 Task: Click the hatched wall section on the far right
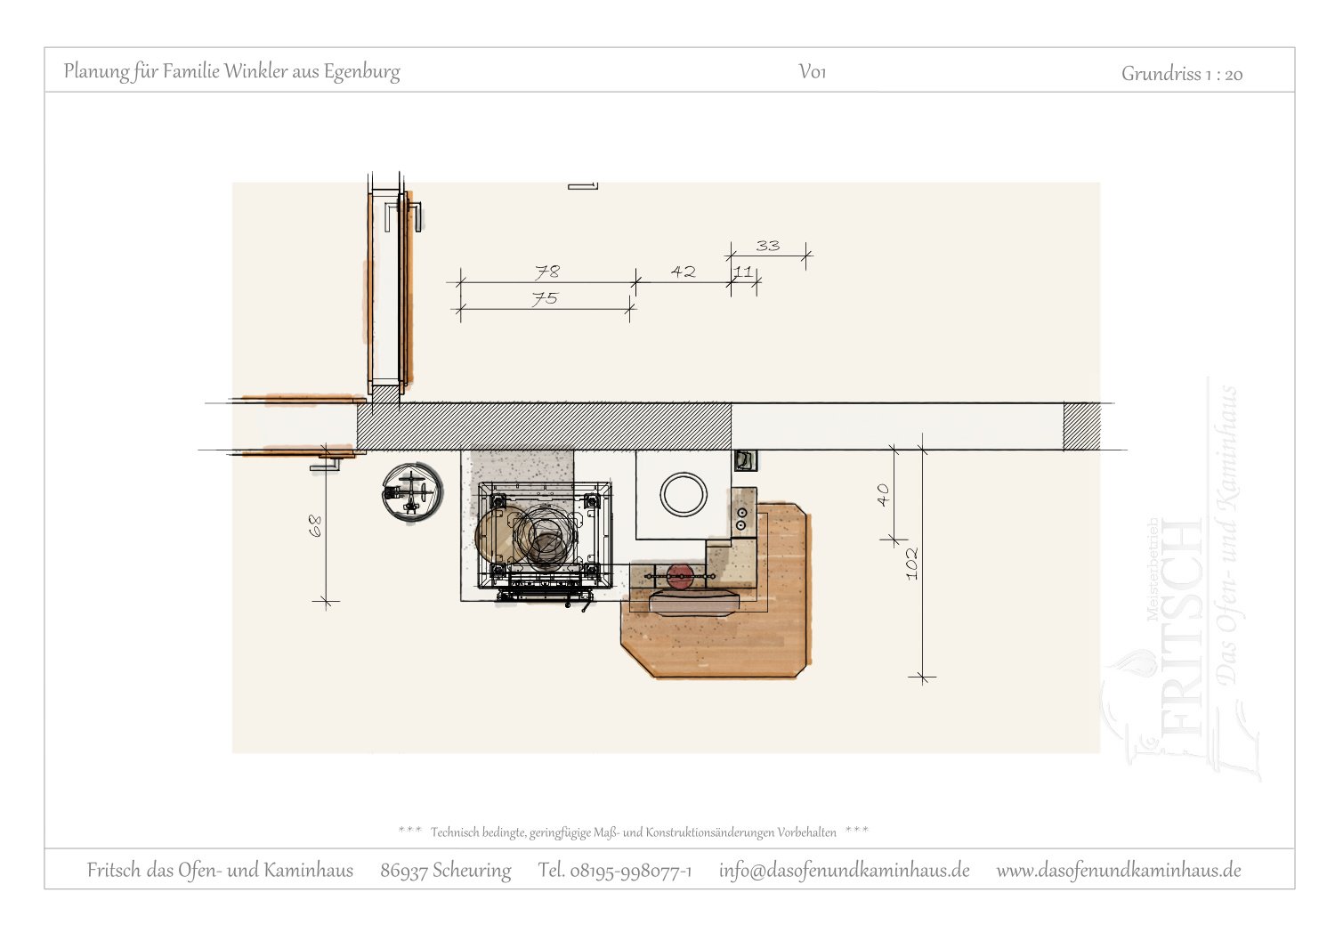(x=1081, y=426)
